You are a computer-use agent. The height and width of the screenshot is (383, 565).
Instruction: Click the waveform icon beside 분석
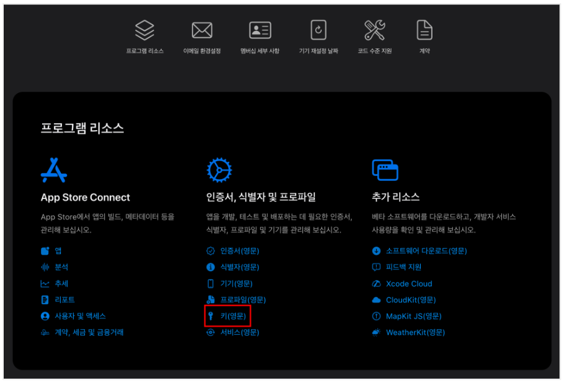[45, 267]
